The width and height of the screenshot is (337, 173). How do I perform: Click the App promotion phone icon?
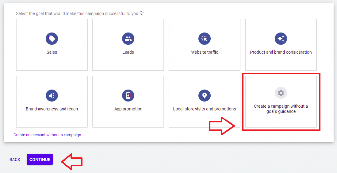point(128,96)
